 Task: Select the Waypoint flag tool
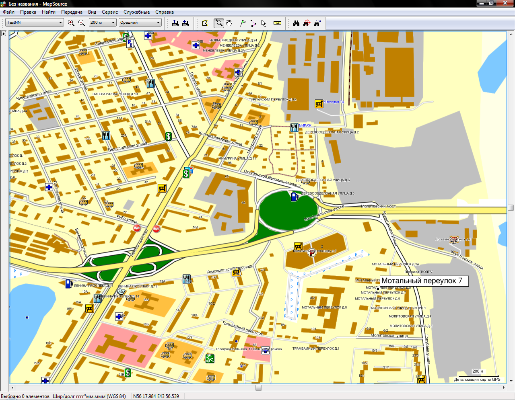pyautogui.click(x=243, y=23)
